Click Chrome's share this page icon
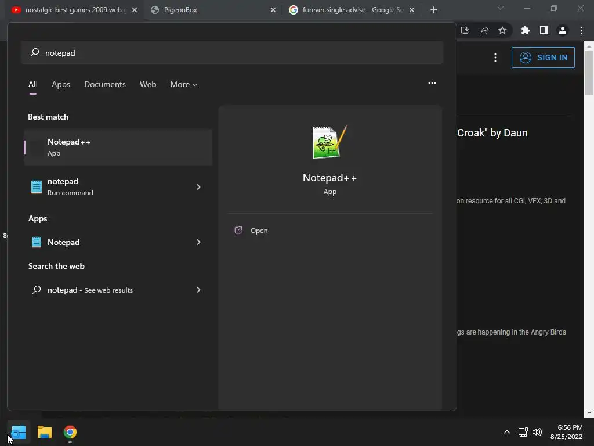 [484, 30]
